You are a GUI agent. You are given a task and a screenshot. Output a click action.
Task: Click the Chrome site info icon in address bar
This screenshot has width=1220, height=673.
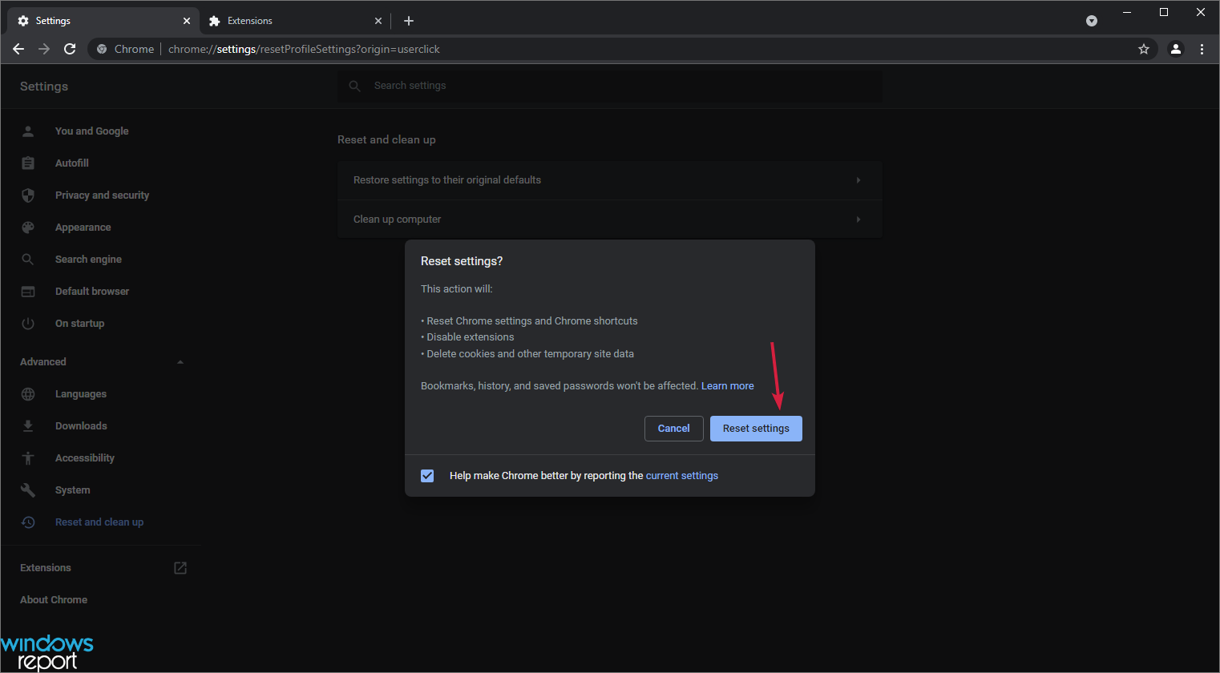click(102, 49)
